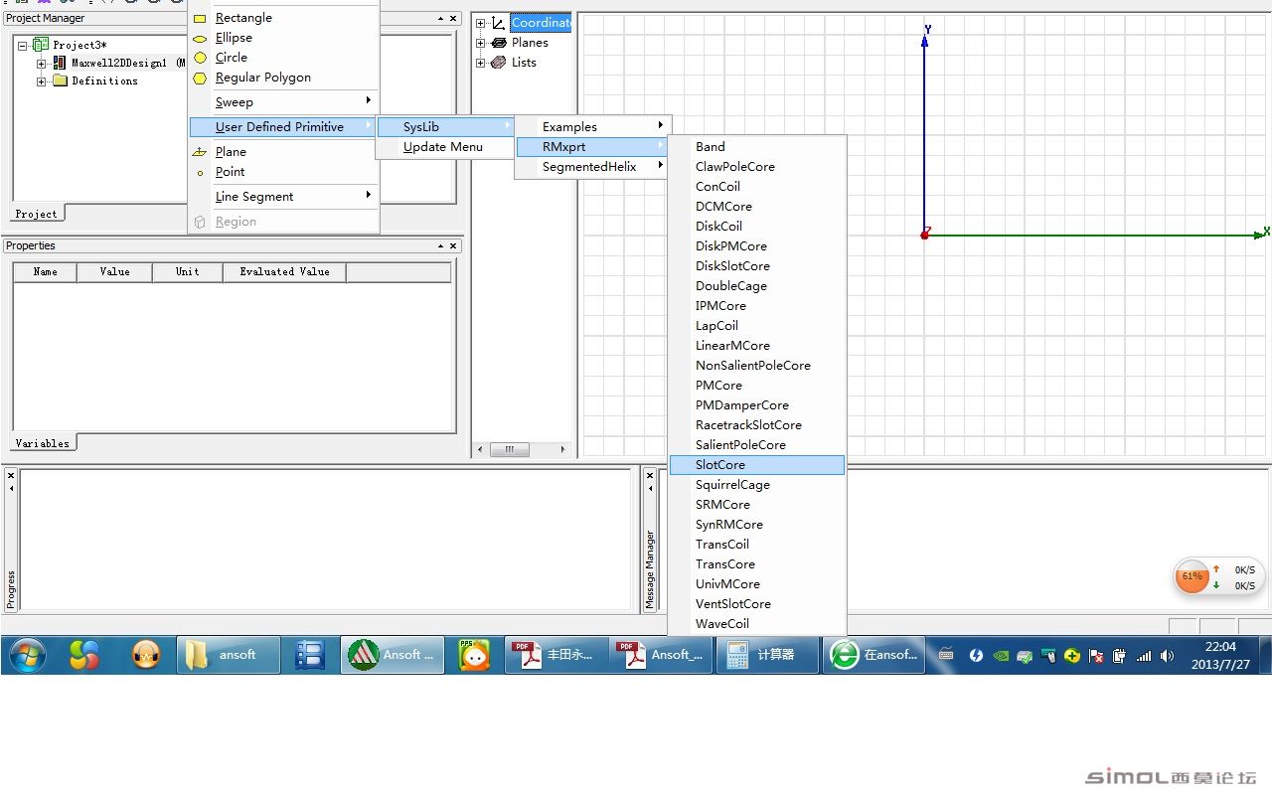Select SquirrelCage primitive
This screenshot has width=1272, height=795.
(x=757, y=485)
